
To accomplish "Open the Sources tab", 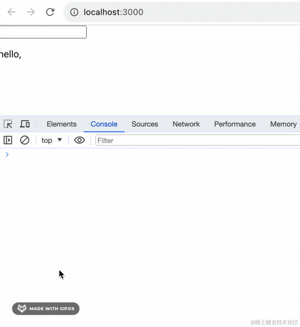I will coord(145,124).
